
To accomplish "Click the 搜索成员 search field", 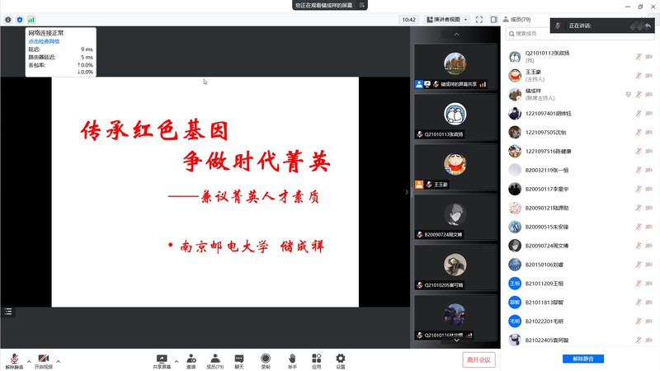I will (x=580, y=34).
